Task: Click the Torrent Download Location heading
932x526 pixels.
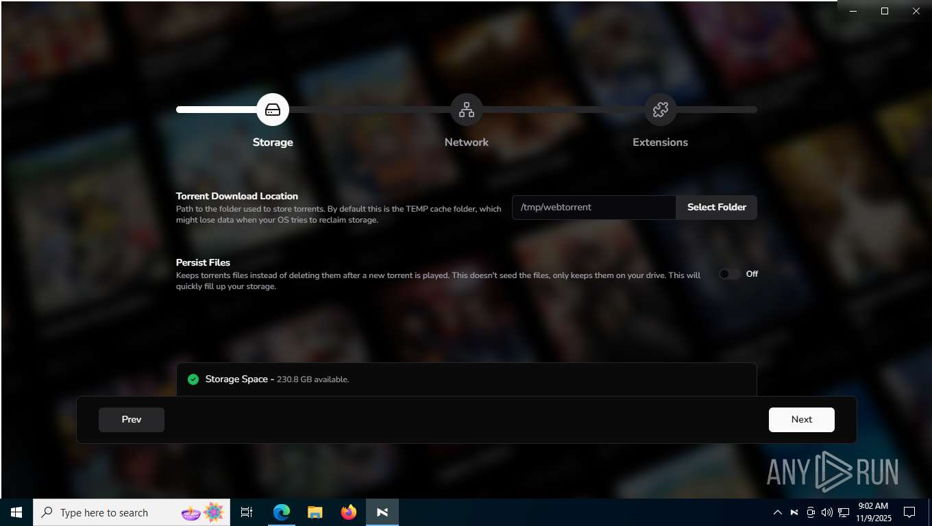Action: point(237,196)
